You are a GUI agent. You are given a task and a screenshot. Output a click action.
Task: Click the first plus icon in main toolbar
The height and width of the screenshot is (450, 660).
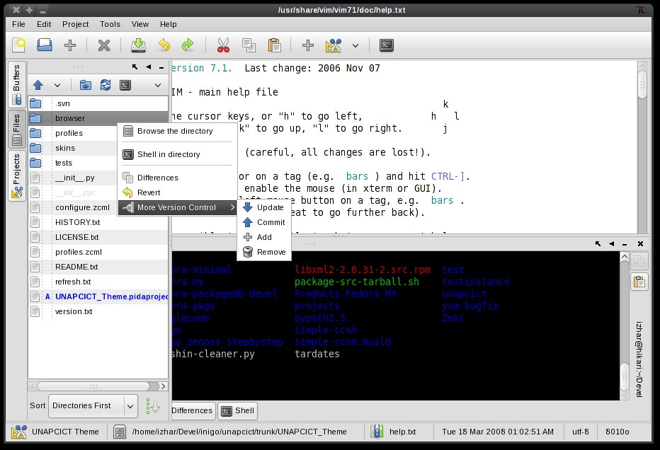pyautogui.click(x=70, y=45)
